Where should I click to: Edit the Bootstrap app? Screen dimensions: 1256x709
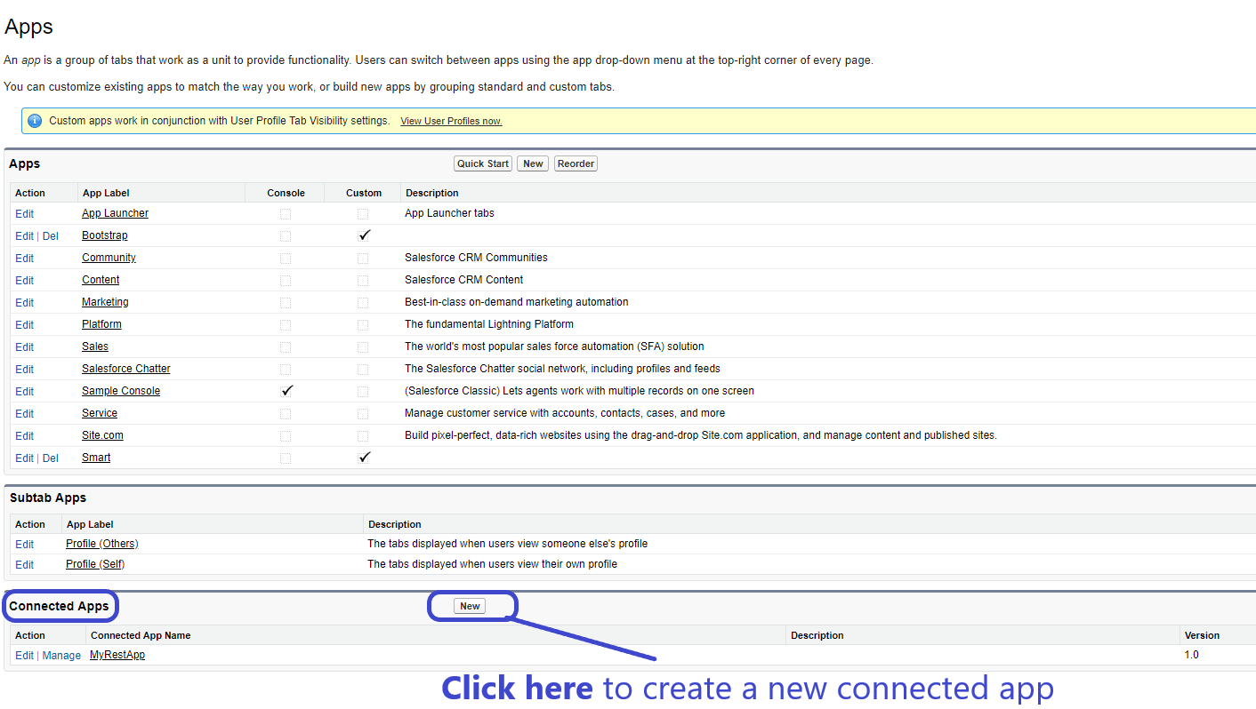24,235
